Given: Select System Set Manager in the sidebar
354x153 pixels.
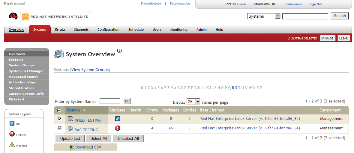Looking at the screenshot, I should tap(27, 71).
